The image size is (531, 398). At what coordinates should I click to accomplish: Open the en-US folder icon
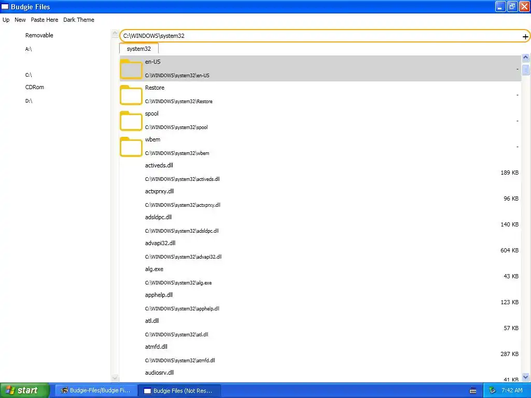click(x=131, y=69)
